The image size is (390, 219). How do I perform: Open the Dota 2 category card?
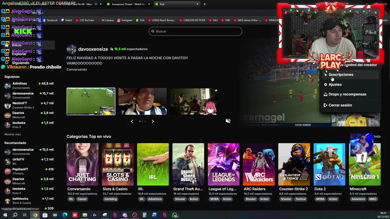[x=329, y=164]
